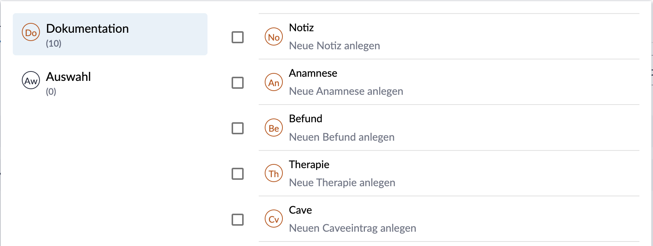Enable the Anamnese checkbox
653x246 pixels.
click(238, 83)
